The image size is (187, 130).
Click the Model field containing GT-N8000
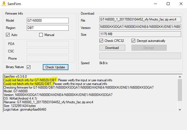[x=48, y=21]
